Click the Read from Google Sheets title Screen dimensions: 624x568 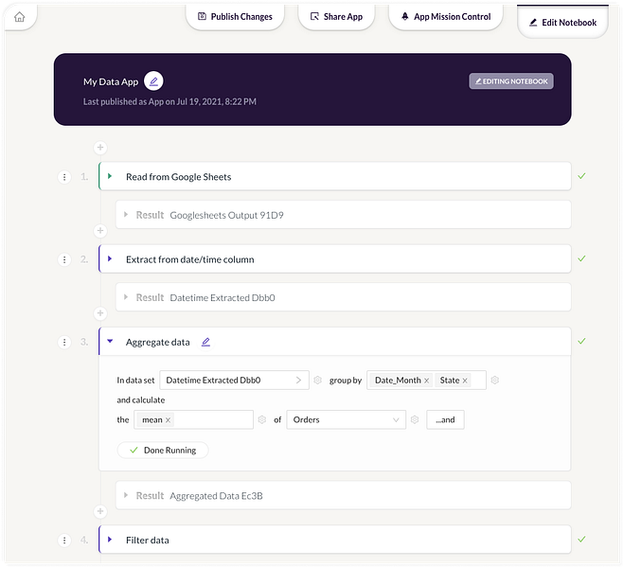click(178, 177)
